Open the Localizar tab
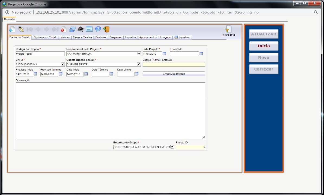The height and width of the screenshot is (195, 324). point(182,38)
